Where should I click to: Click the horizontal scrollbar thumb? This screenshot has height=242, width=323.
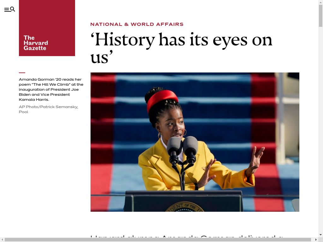tap(158, 240)
